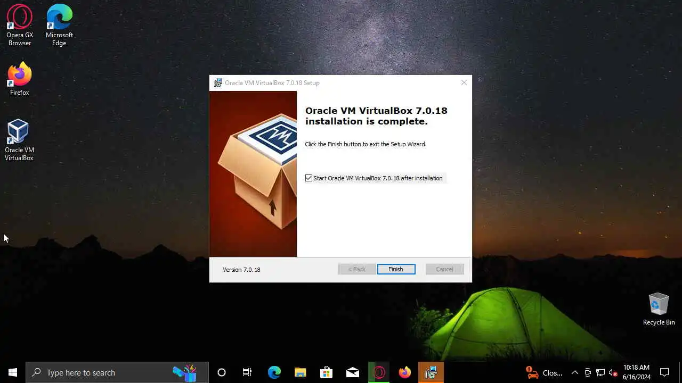Open Cortana circle on taskbar
The width and height of the screenshot is (682, 383).
coord(222,372)
